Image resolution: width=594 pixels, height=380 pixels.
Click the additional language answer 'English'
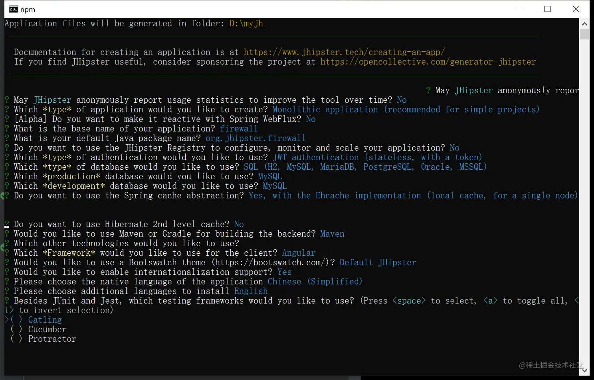(x=251, y=291)
